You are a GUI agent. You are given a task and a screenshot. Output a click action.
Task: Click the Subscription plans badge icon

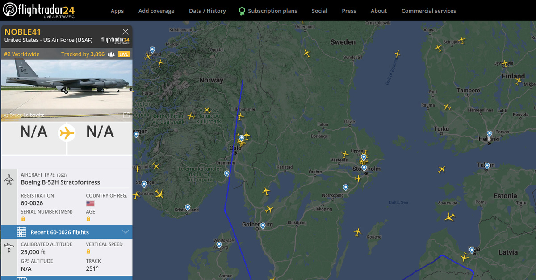242,11
